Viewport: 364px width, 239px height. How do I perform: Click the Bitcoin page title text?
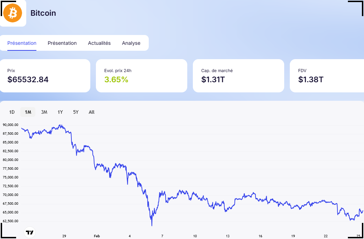43,13
